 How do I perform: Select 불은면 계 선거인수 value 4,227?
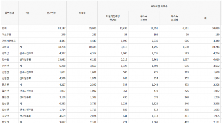tap(62, 85)
